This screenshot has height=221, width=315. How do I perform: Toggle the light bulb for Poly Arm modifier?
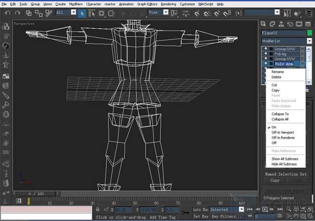[x=266, y=64]
